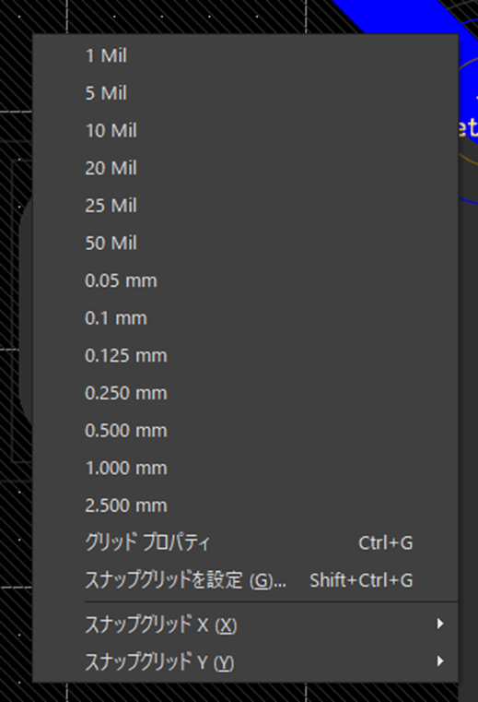
Task: Expand the スナップグリッド Y submenu
Action: click(245, 661)
